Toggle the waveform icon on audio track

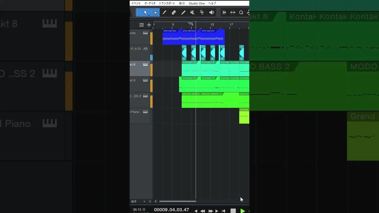[145, 49]
